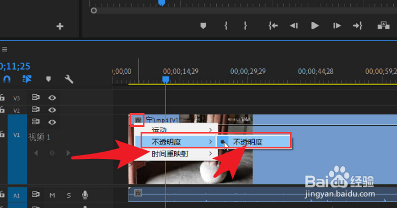Image resolution: width=397 pixels, height=208 pixels.
Task: Click the program monitor zoom scroll handle
Action: pyautogui.click(x=94, y=10)
